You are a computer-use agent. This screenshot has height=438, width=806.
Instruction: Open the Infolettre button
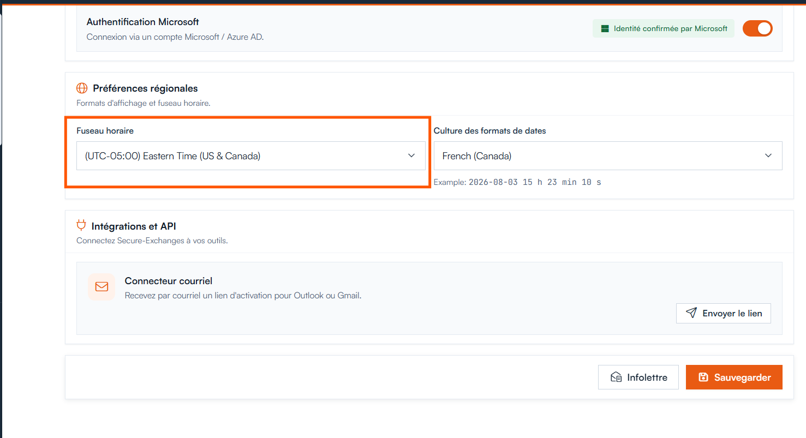tap(638, 377)
